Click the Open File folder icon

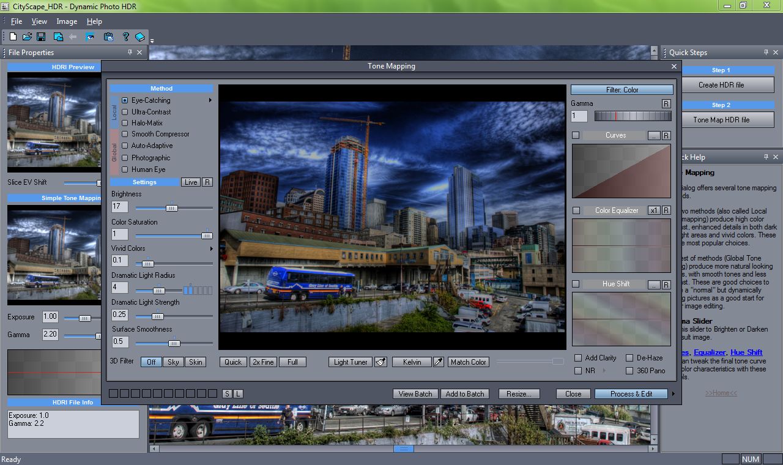pyautogui.click(x=27, y=36)
